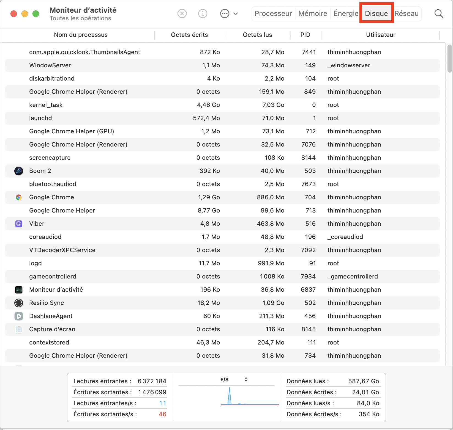Sort by PID column header

pos(305,35)
